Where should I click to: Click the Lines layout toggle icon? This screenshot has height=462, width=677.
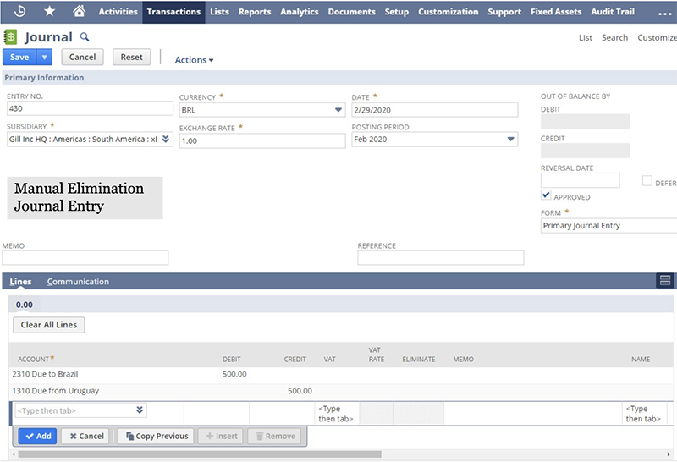coord(665,281)
